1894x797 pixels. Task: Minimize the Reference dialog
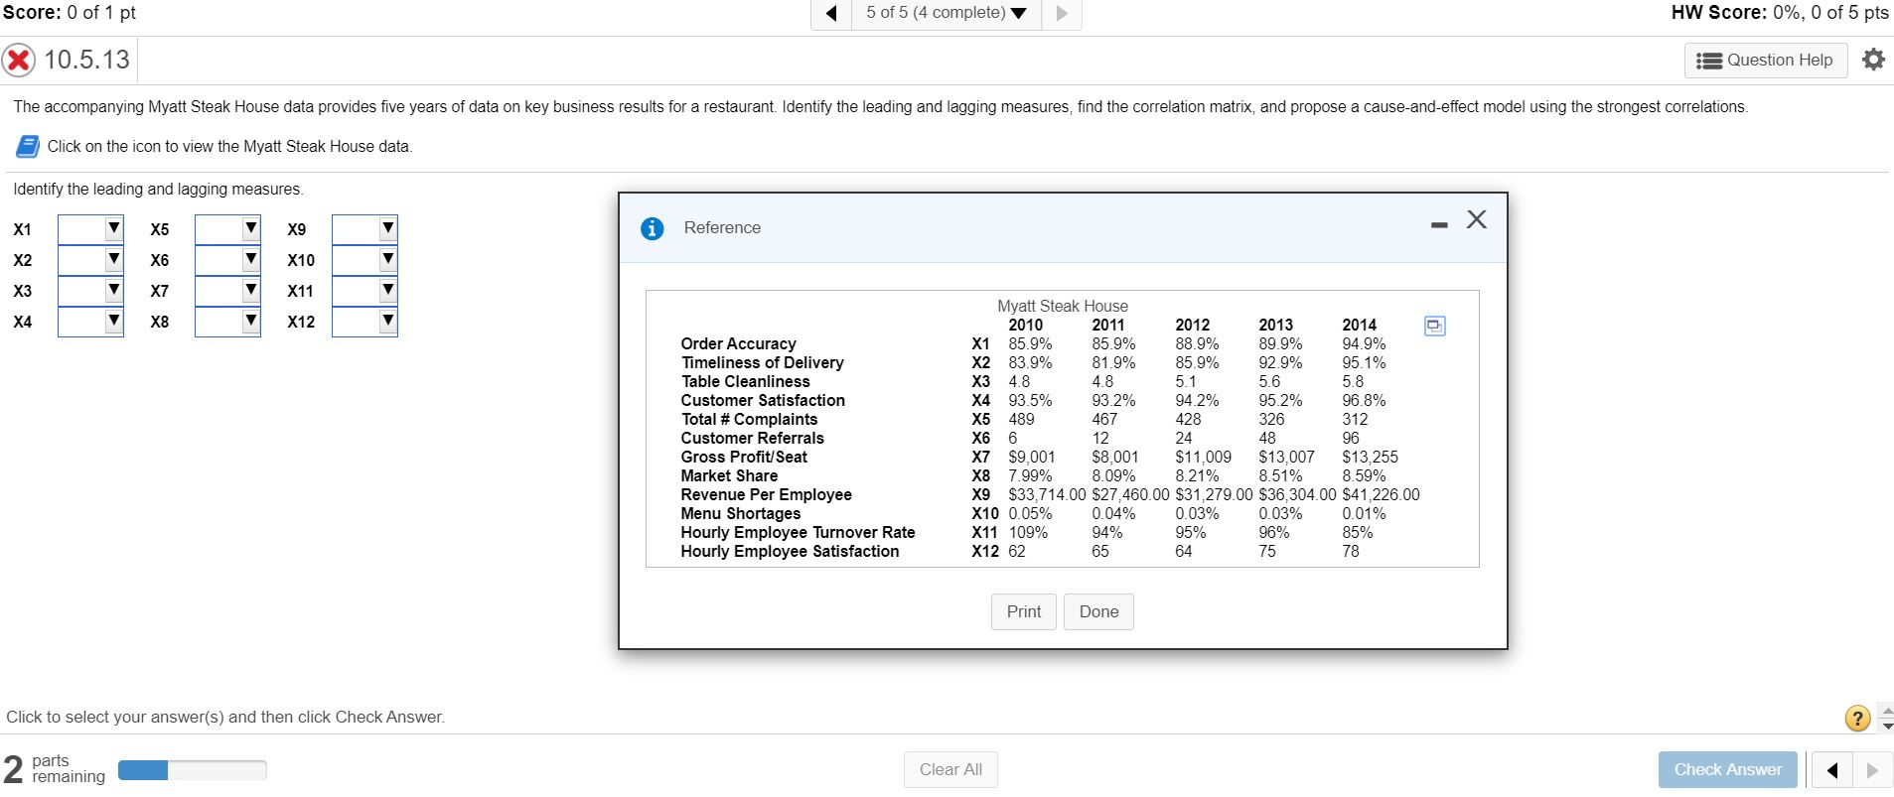1439,226
